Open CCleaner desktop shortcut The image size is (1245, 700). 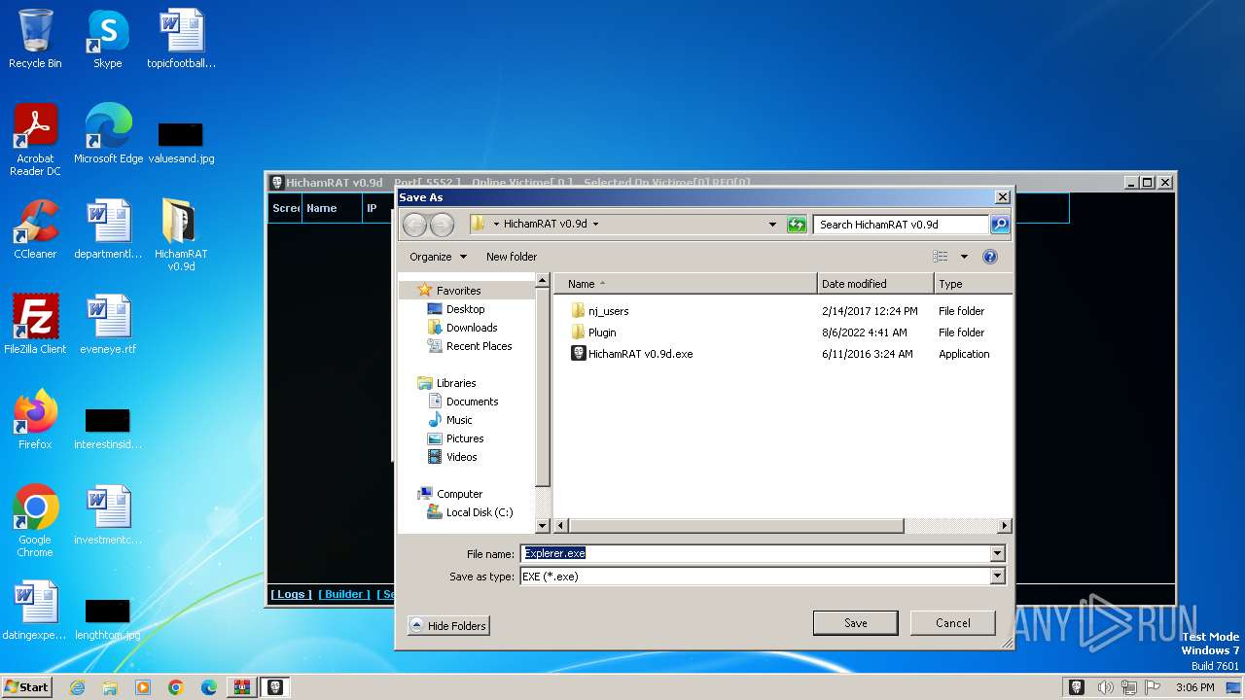pos(35,229)
